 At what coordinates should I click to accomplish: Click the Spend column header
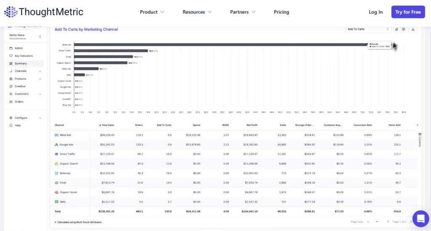197,125
